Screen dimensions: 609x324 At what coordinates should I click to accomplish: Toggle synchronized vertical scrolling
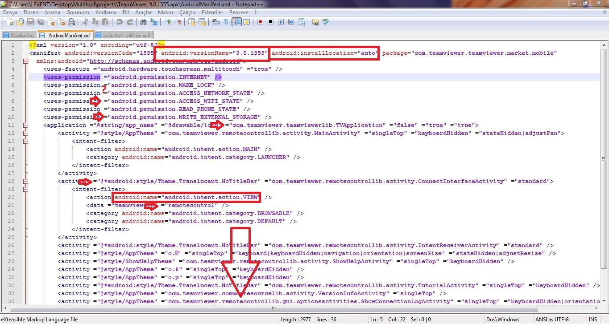click(x=191, y=22)
